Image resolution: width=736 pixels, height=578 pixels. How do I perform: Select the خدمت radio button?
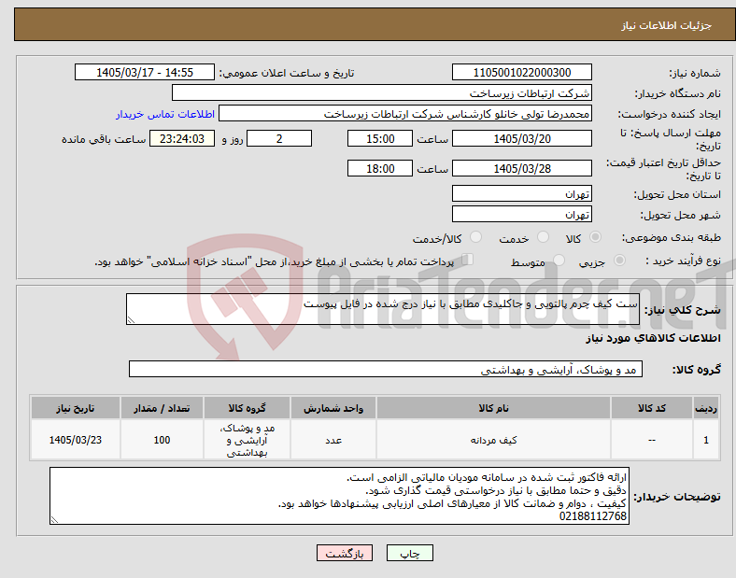coord(543,237)
